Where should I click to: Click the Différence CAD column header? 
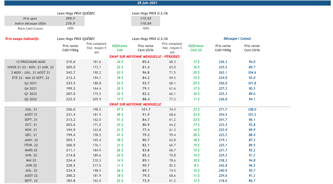(119, 48)
